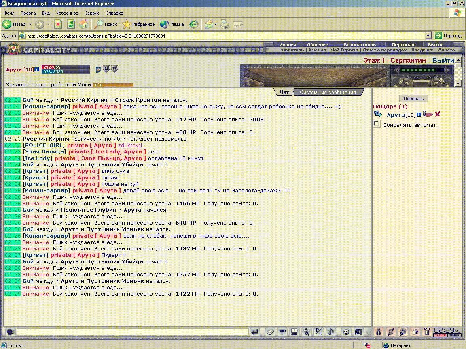Click the Home icon in browser toolbar

[84, 24]
